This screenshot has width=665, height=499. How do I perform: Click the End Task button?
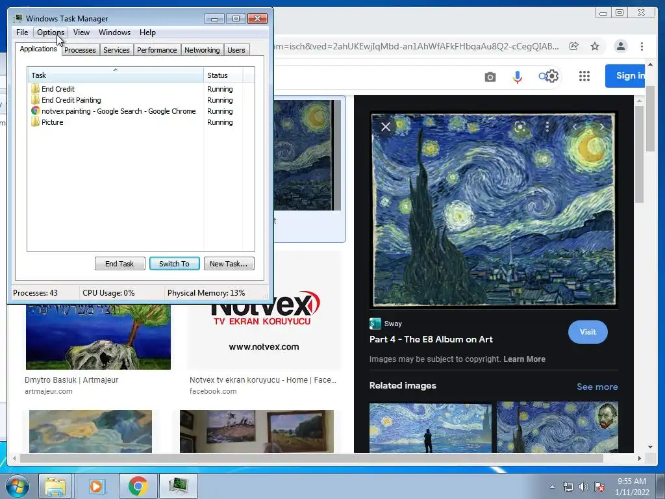119,264
